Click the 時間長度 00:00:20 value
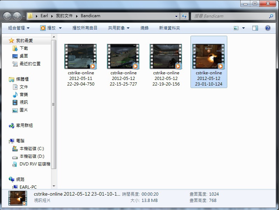This screenshot has height=210, width=279. click(150, 194)
